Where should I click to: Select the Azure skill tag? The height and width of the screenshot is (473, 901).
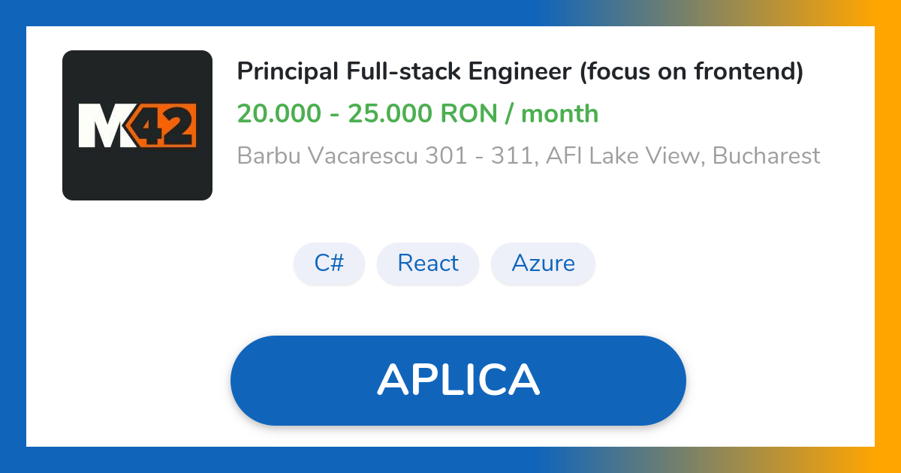[x=543, y=264]
